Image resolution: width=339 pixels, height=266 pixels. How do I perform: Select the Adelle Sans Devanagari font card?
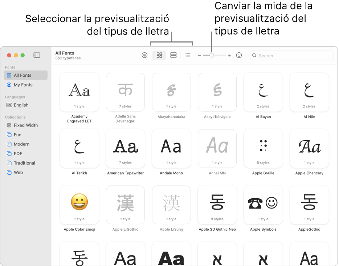pos(125,93)
